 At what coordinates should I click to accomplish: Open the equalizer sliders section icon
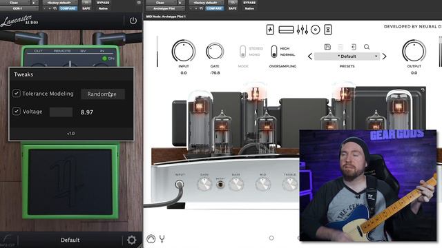coord(302,30)
